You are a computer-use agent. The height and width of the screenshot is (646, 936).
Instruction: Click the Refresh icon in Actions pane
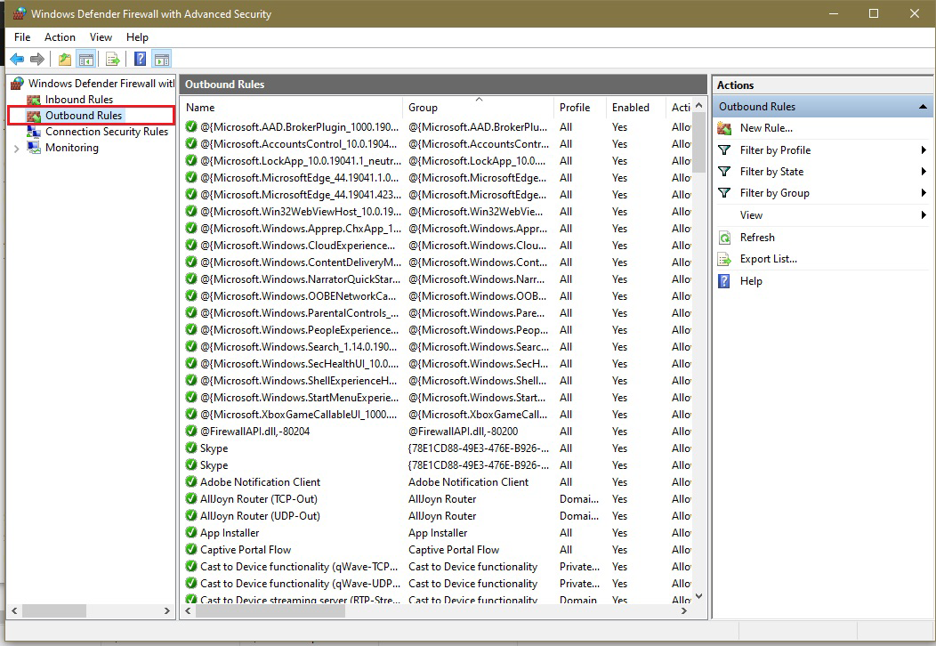[x=724, y=238]
